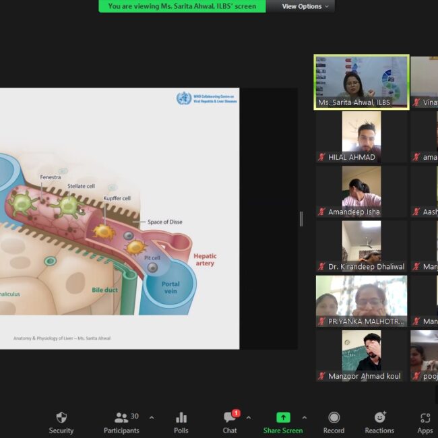
Task: Expand the arrow next to Chat
Action: pyautogui.click(x=248, y=417)
